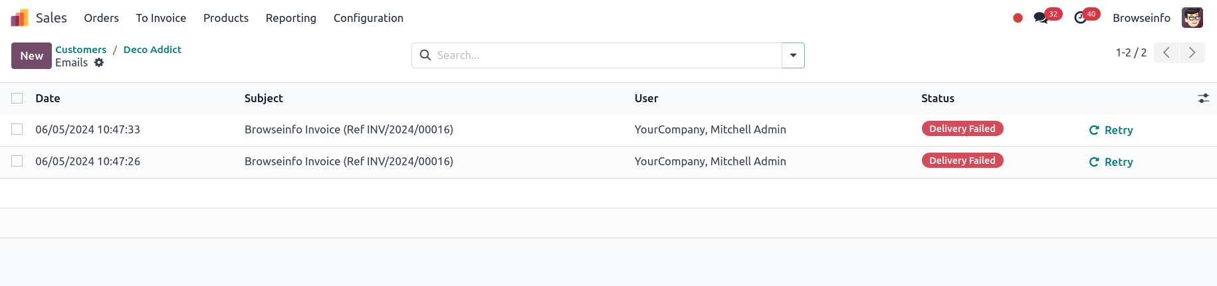Open the Emails gear settings icon
This screenshot has height=286, width=1217.
point(99,62)
